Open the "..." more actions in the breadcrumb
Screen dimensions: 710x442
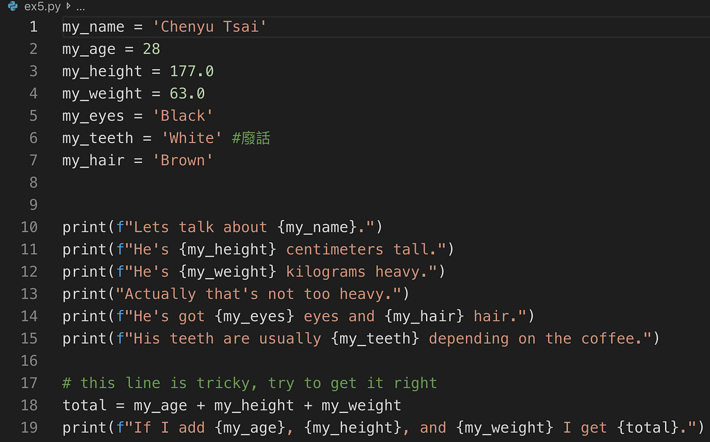coord(80,8)
